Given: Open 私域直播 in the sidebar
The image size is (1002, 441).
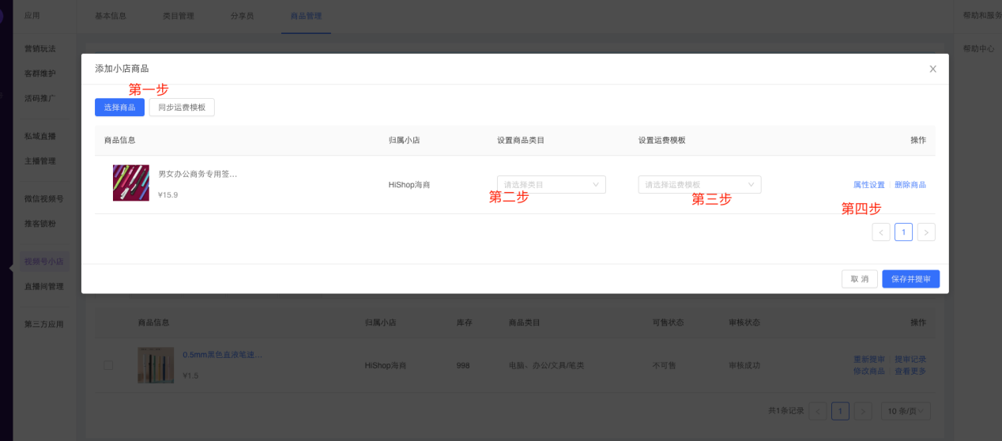Looking at the screenshot, I should pyautogui.click(x=40, y=136).
